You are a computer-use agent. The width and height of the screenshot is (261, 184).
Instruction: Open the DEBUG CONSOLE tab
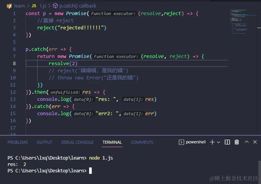click(77, 142)
